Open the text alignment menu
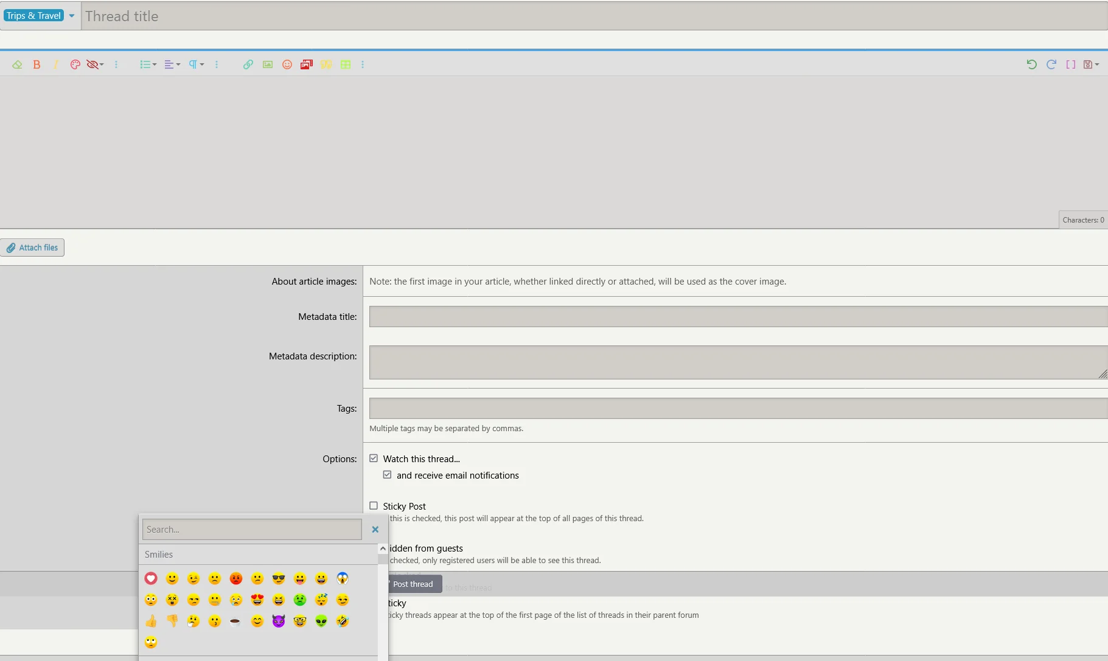The image size is (1108, 661). click(x=172, y=64)
